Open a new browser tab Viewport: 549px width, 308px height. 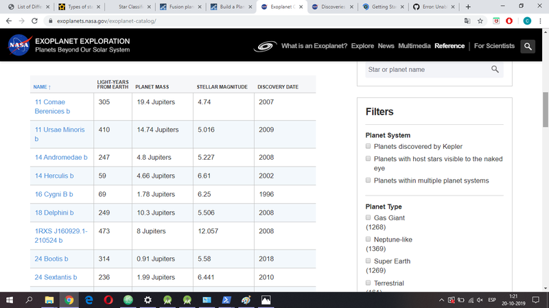pos(467,7)
